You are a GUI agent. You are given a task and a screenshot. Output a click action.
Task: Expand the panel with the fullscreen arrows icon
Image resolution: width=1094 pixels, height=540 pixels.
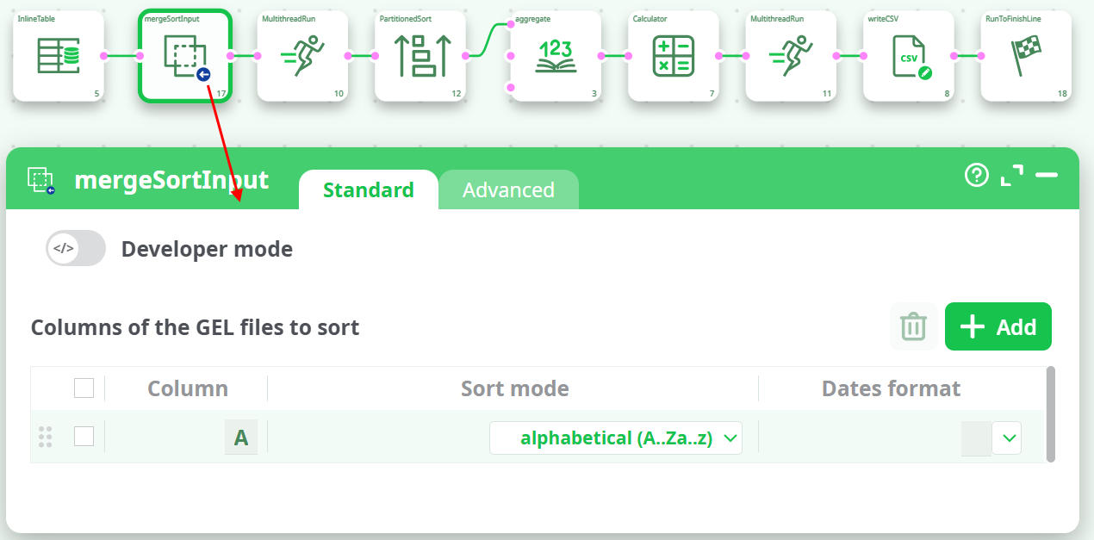tap(1012, 175)
